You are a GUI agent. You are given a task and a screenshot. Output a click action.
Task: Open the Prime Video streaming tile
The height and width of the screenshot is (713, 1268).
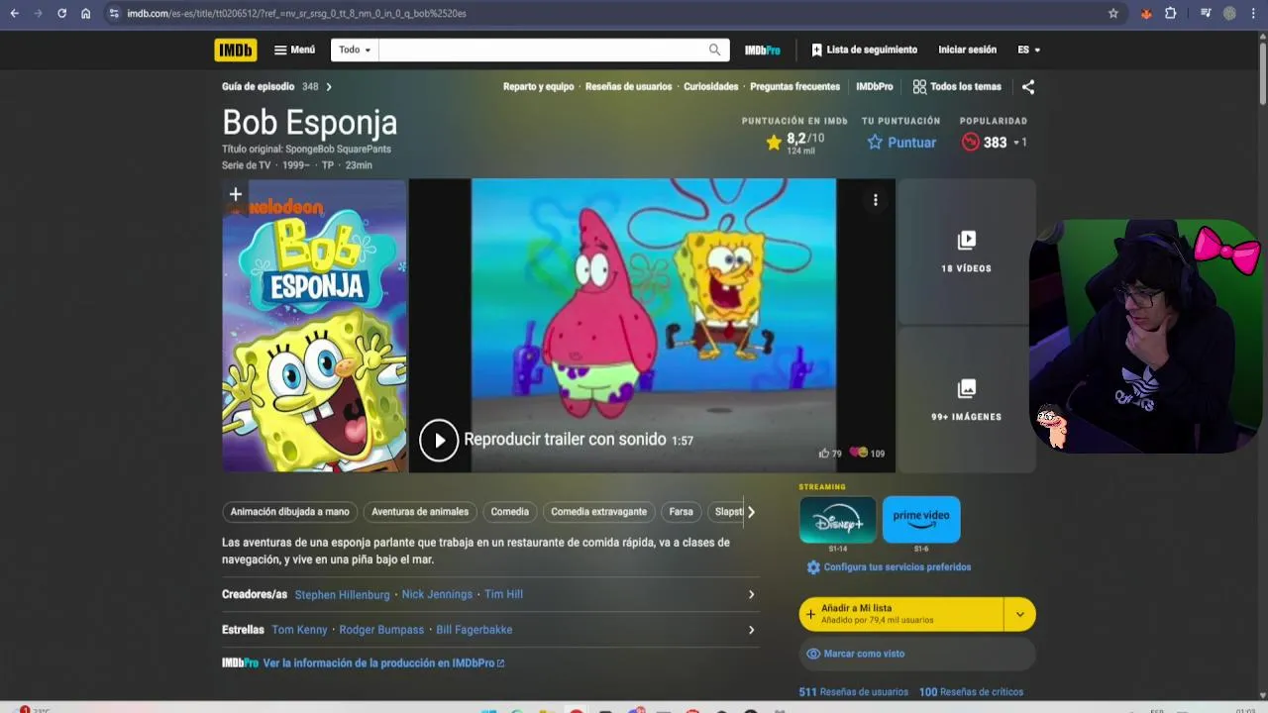pyautogui.click(x=921, y=520)
